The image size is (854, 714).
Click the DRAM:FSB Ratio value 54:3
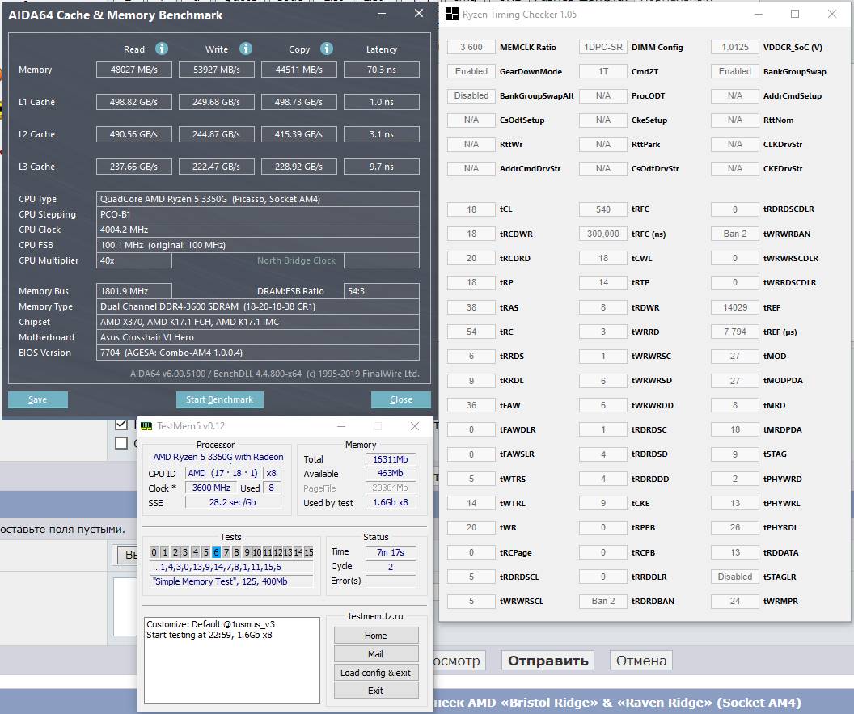click(382, 291)
